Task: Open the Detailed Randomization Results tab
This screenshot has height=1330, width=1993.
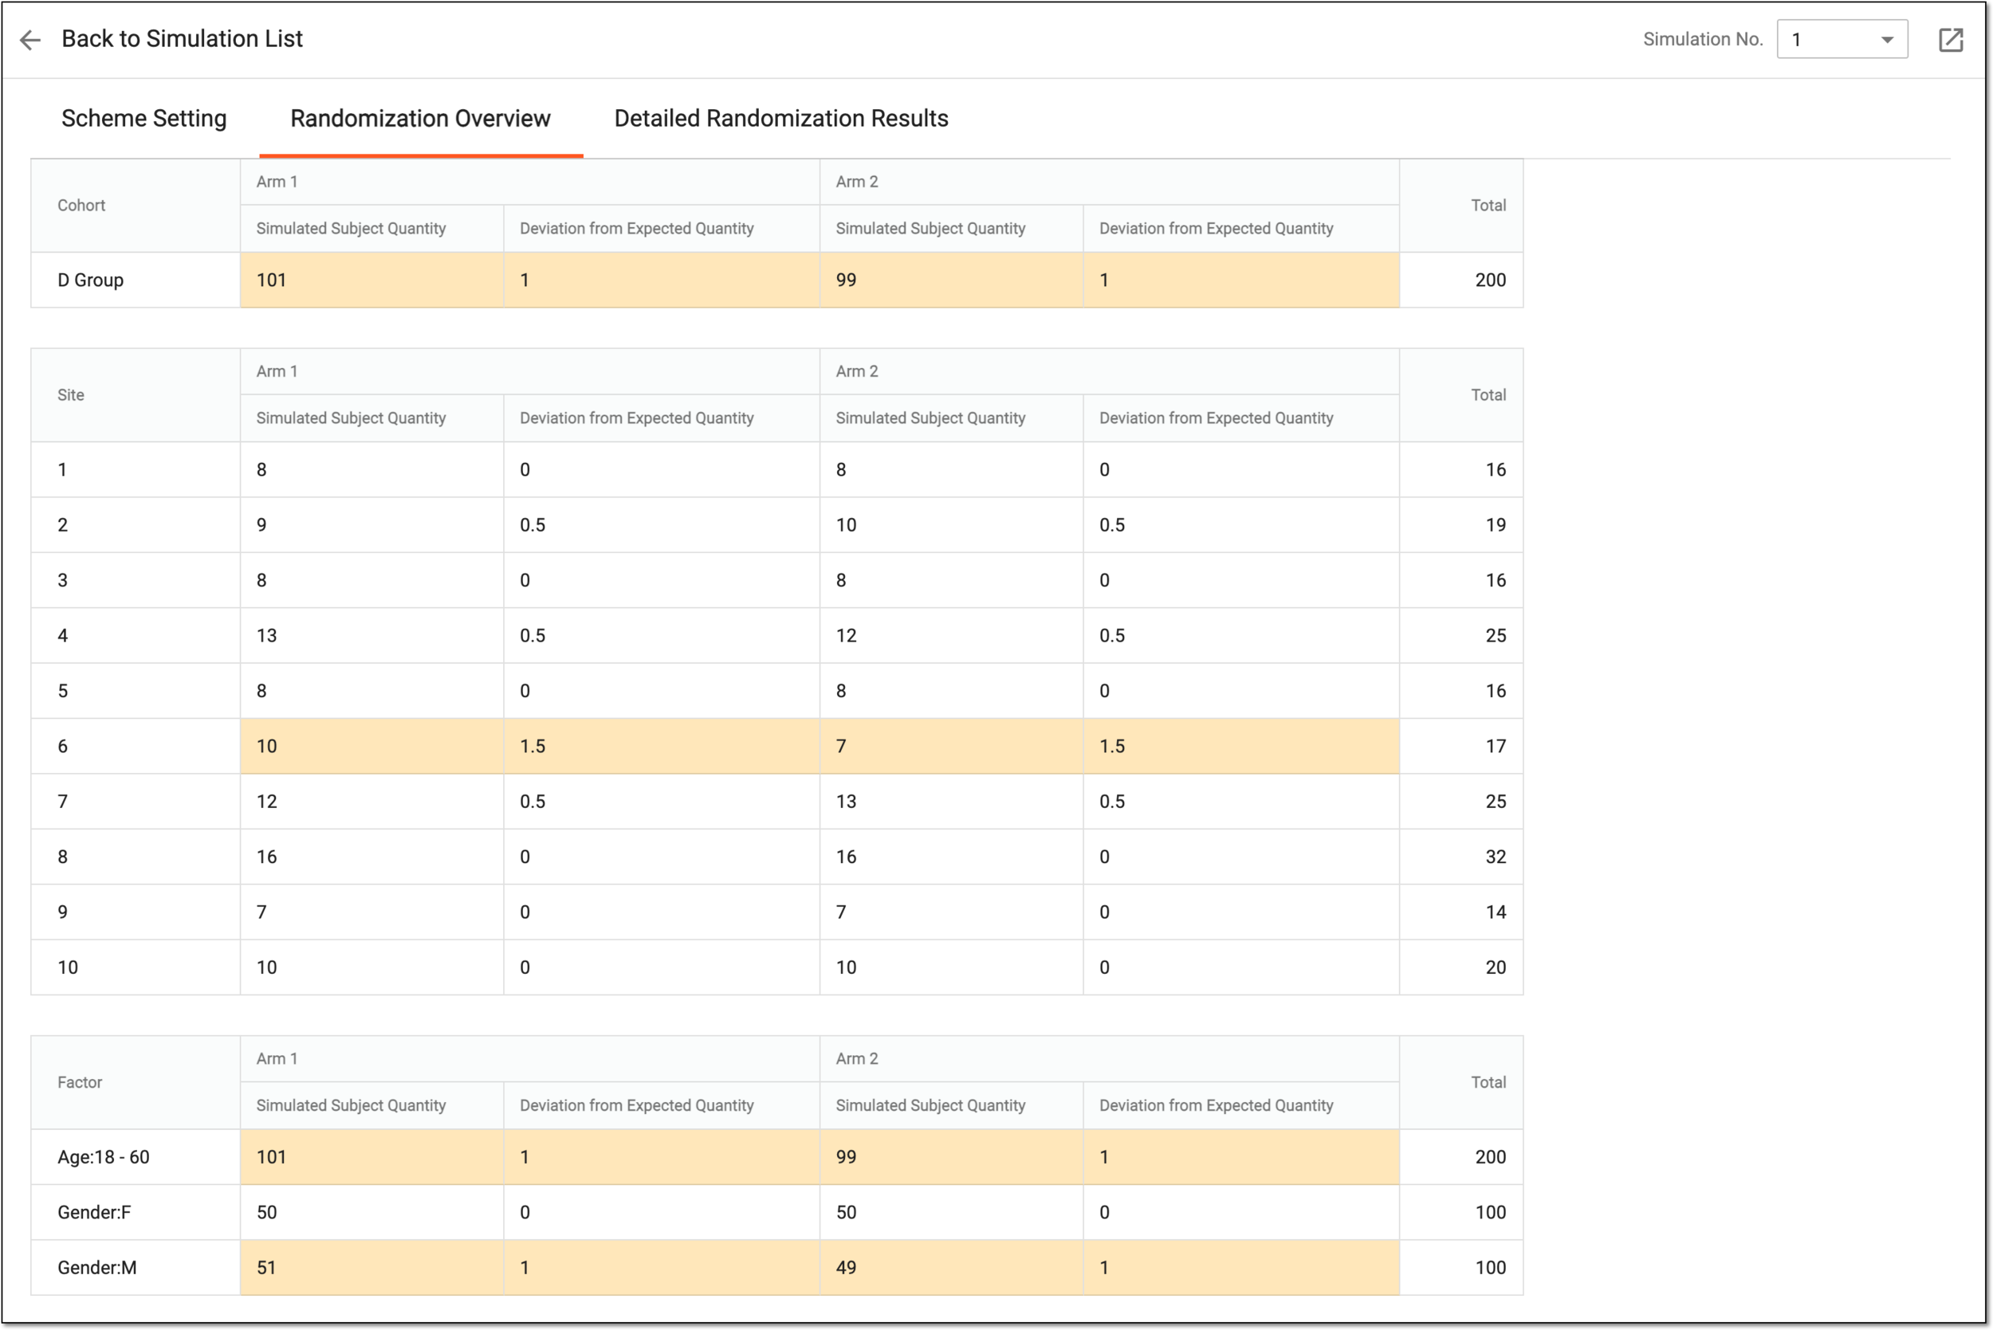Action: (780, 118)
